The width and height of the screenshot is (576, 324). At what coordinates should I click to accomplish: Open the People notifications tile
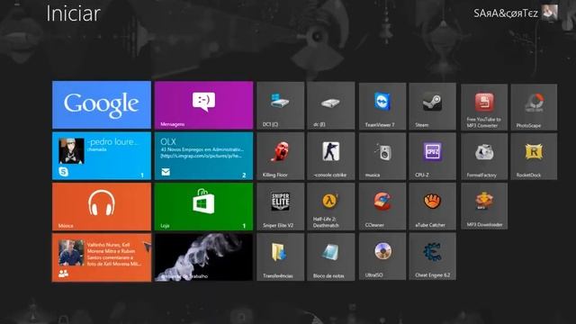(102, 257)
